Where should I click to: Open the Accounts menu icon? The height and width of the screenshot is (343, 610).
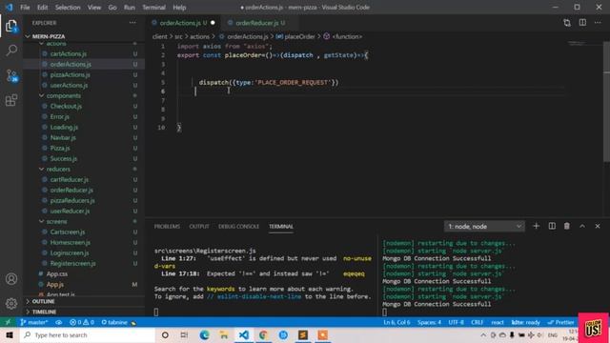(11, 279)
